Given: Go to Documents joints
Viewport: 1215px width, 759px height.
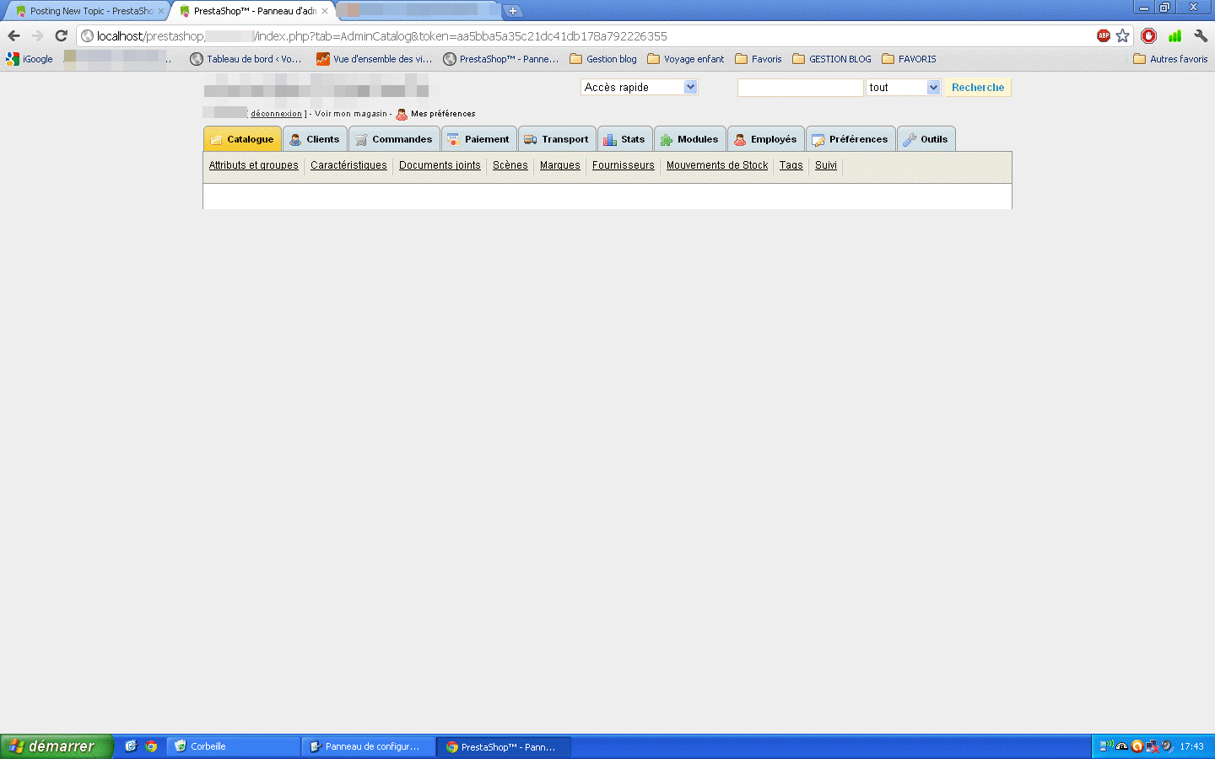Looking at the screenshot, I should click(440, 165).
